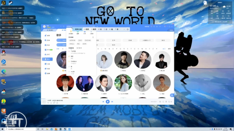
Task: Filter singers by letter Z
Action: [x=153, y=49]
